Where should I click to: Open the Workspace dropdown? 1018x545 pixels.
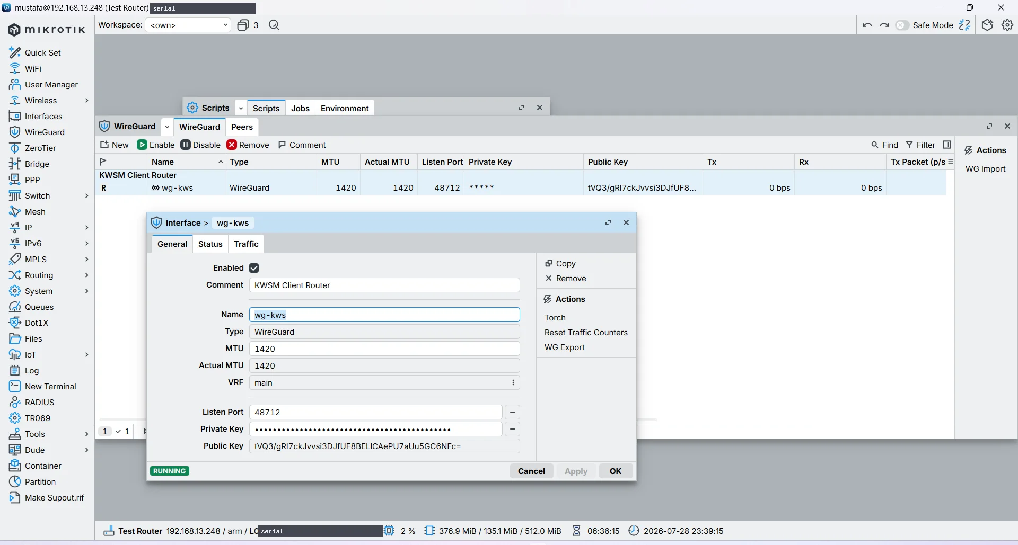188,25
